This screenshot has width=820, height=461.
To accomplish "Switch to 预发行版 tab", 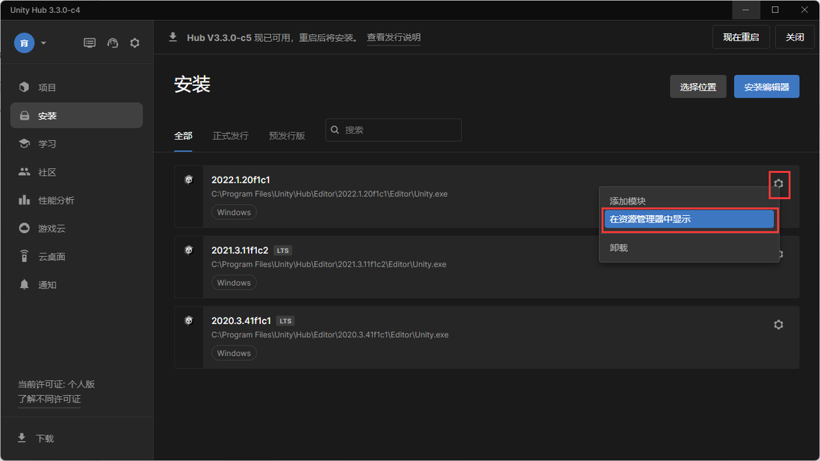I will (x=287, y=136).
